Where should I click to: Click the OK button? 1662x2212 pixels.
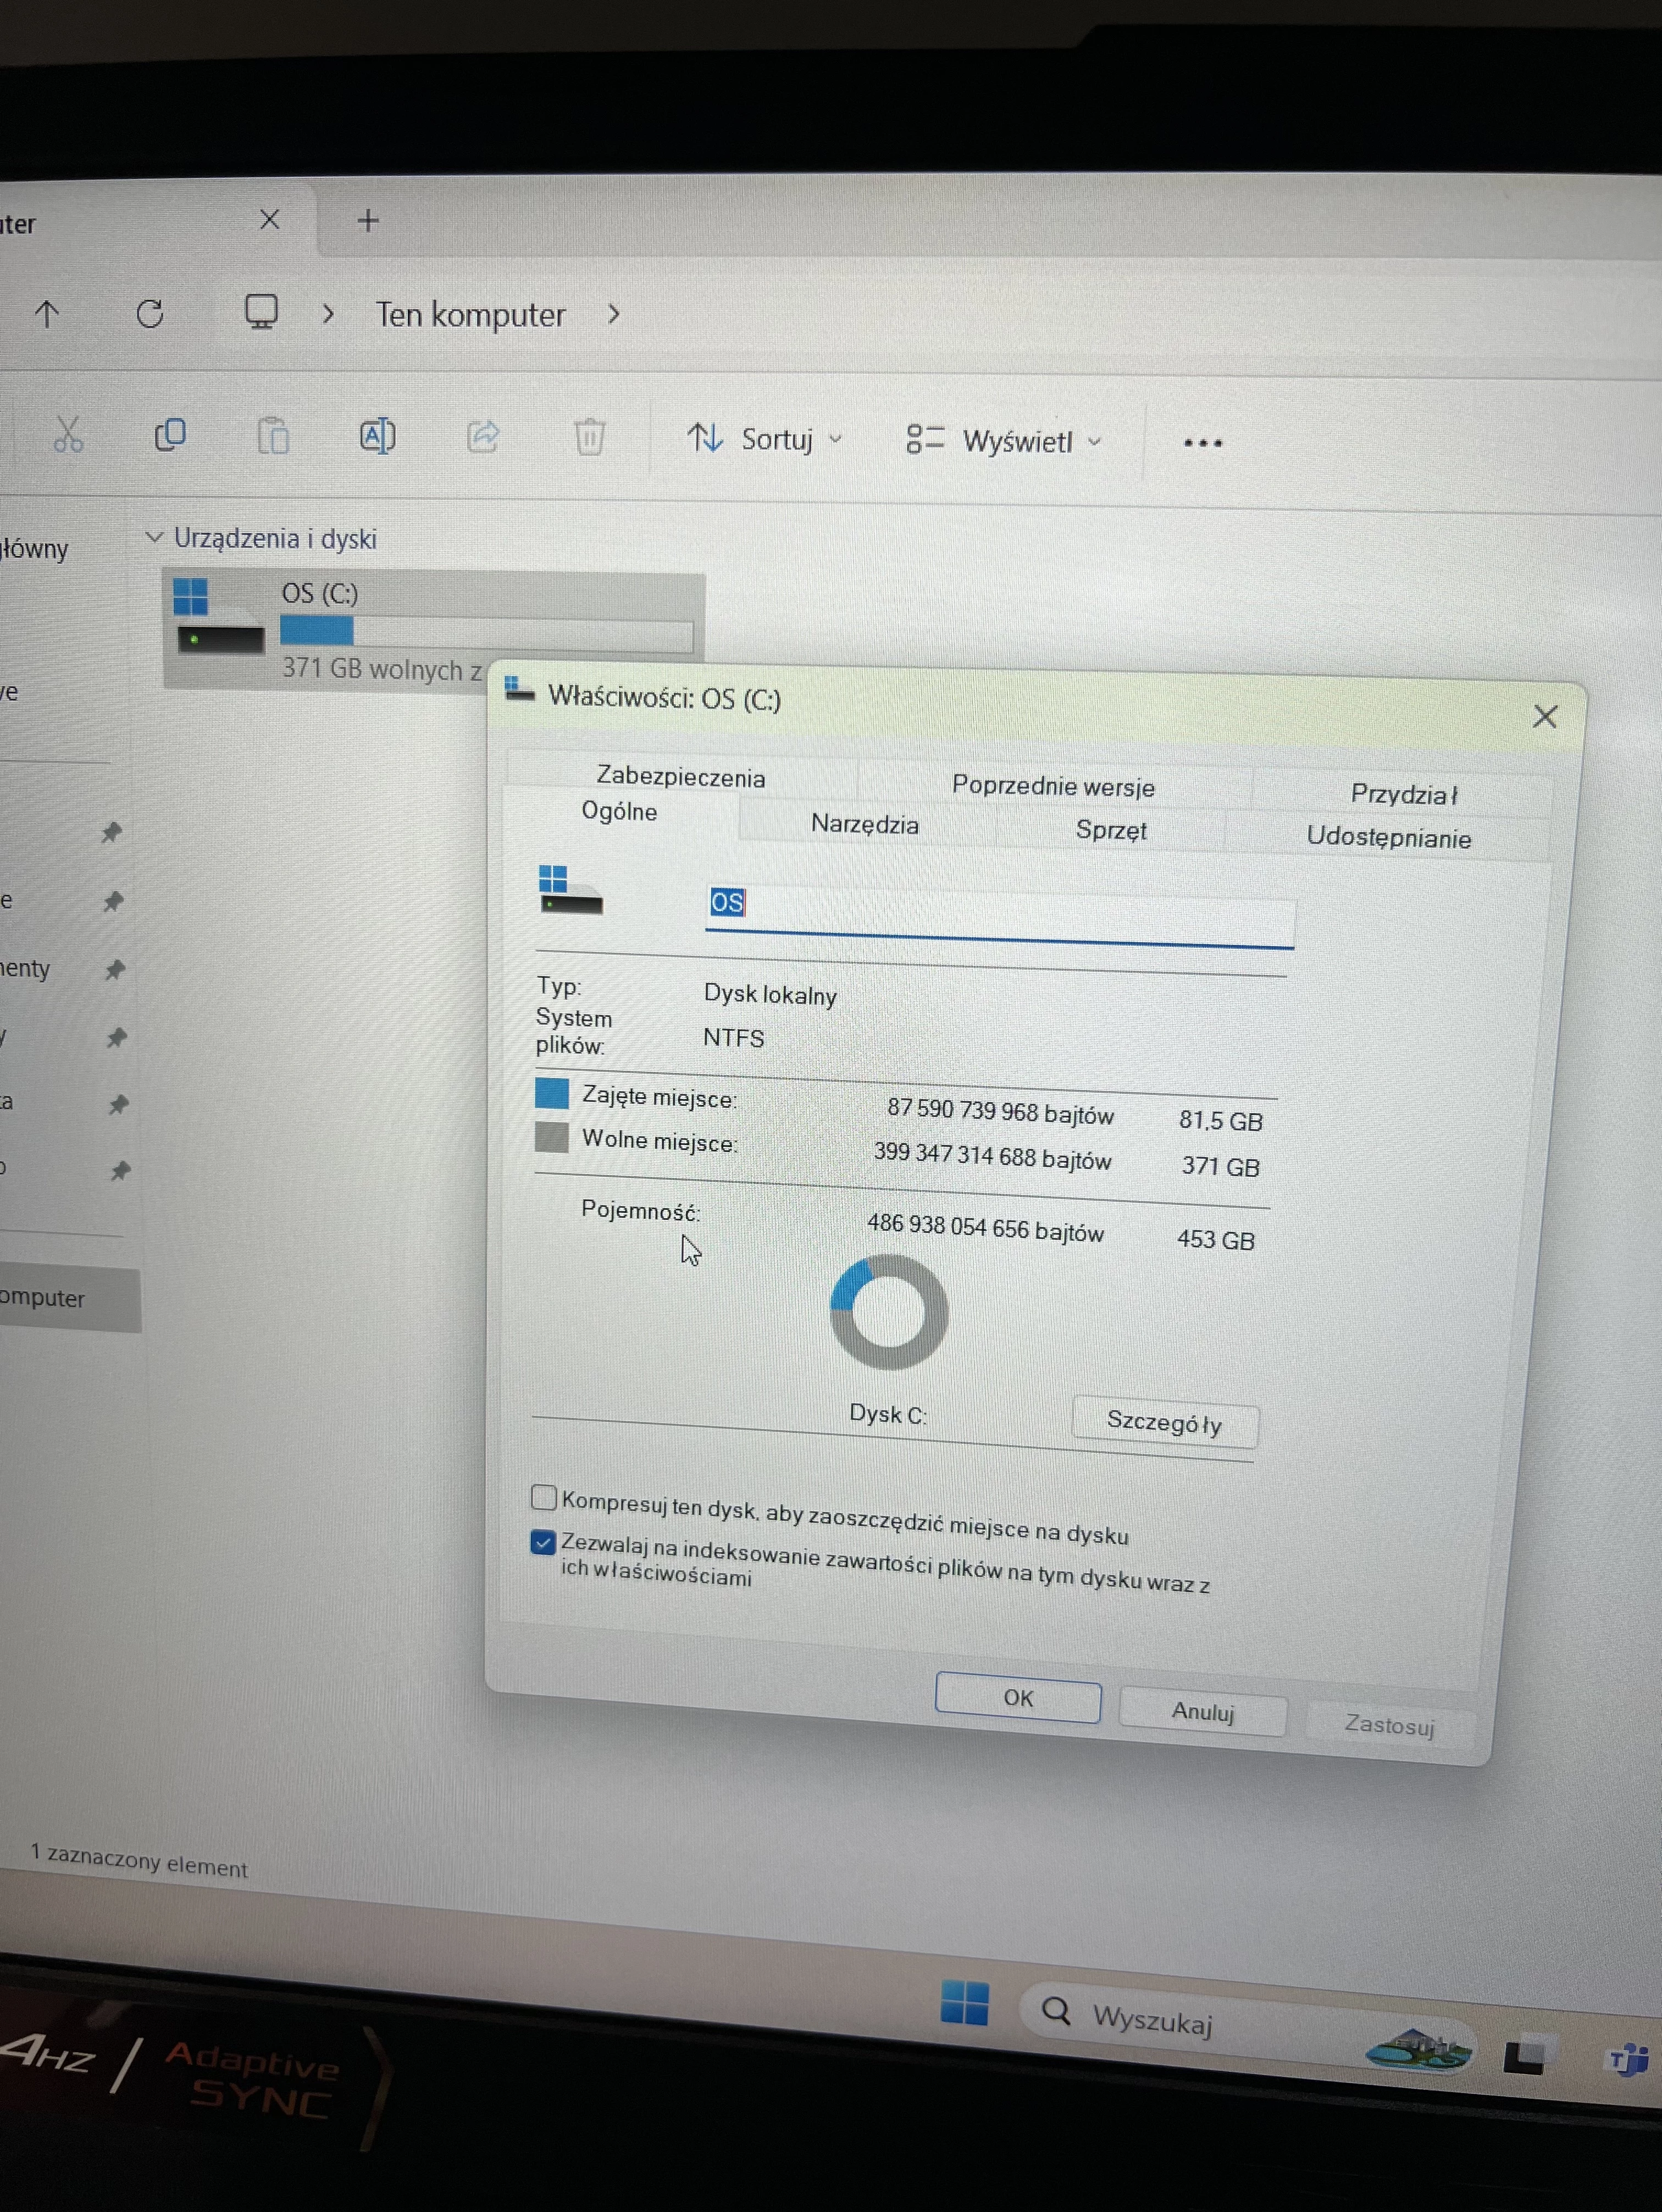point(1018,1698)
